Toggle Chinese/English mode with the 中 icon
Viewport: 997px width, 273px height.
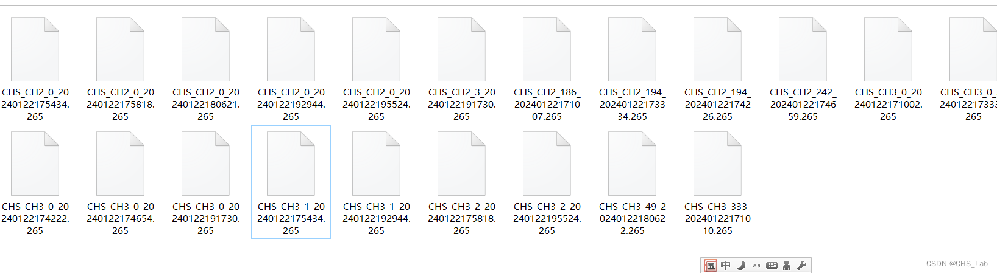click(x=725, y=265)
